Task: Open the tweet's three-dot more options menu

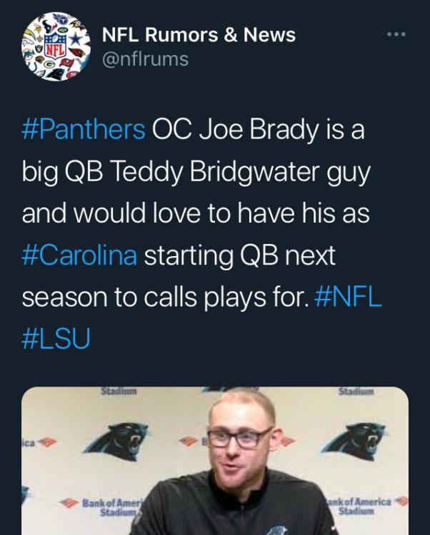Action: tap(395, 34)
